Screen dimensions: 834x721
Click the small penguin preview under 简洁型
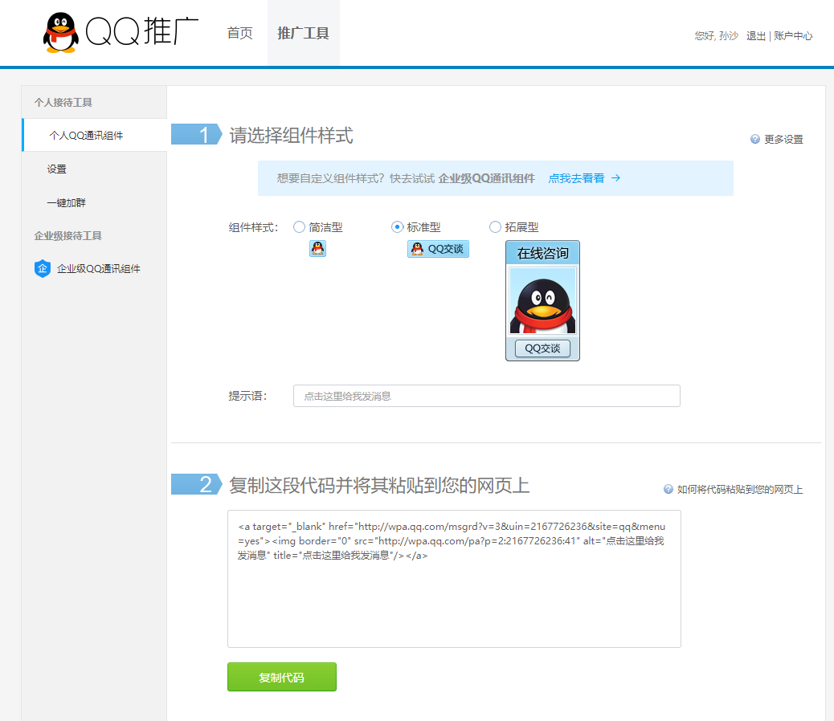point(317,248)
